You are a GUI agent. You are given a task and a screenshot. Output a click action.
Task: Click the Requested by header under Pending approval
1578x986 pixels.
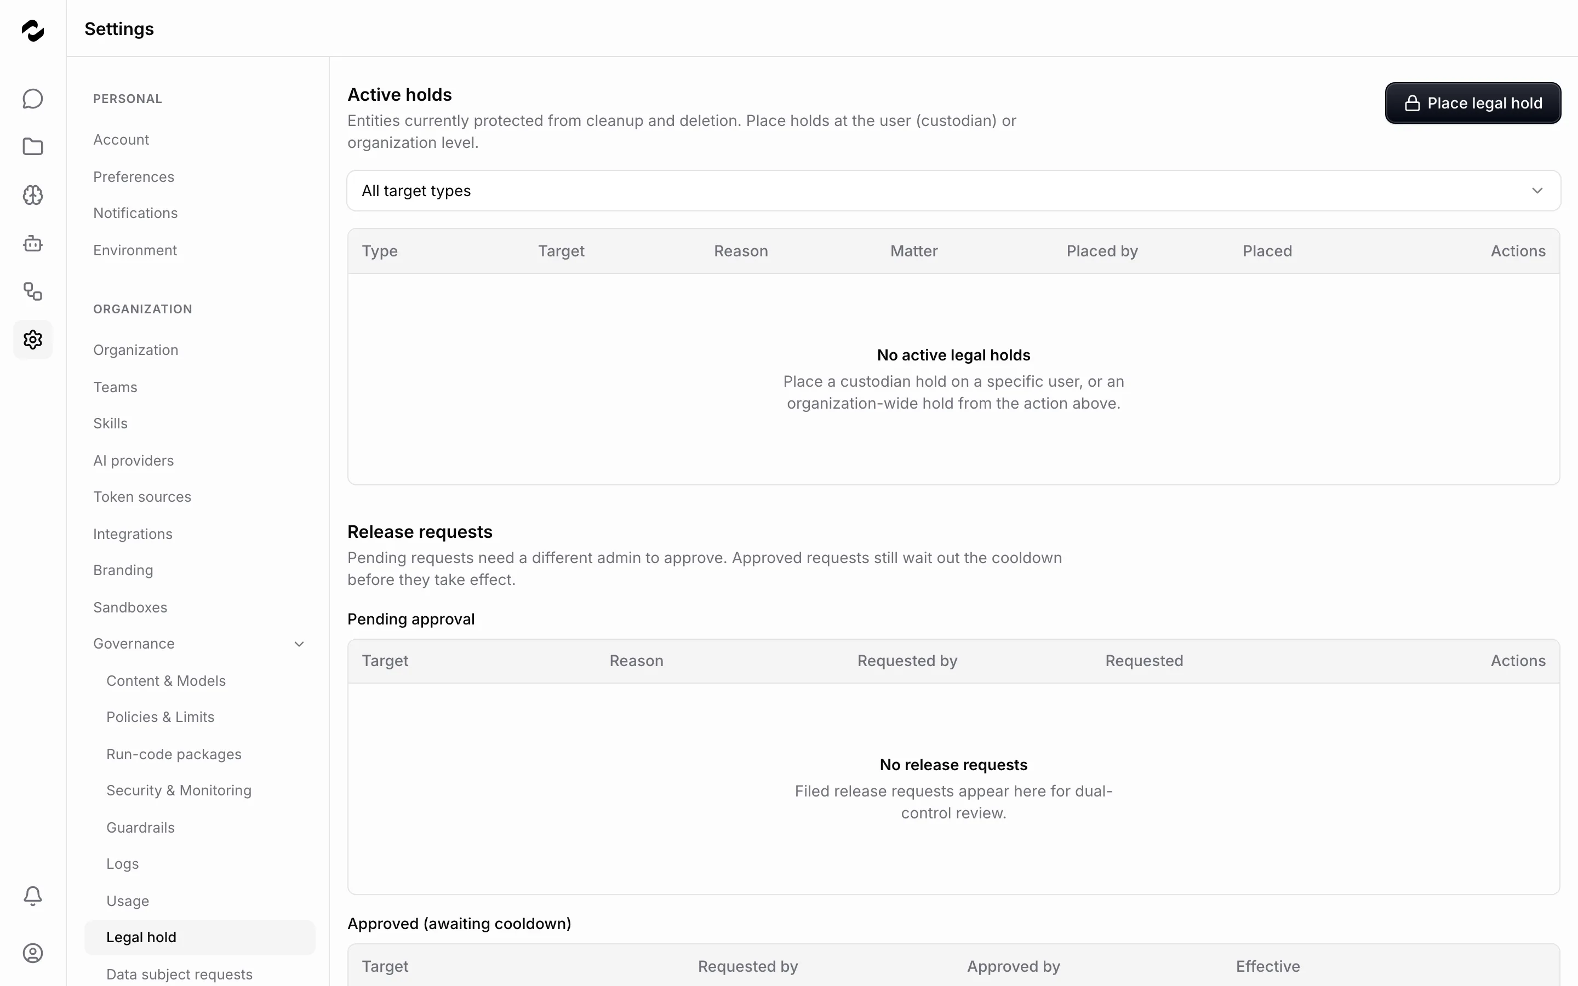pyautogui.click(x=907, y=661)
